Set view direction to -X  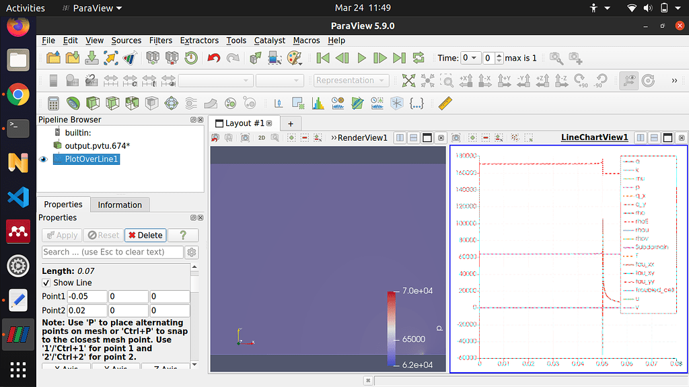(x=484, y=81)
